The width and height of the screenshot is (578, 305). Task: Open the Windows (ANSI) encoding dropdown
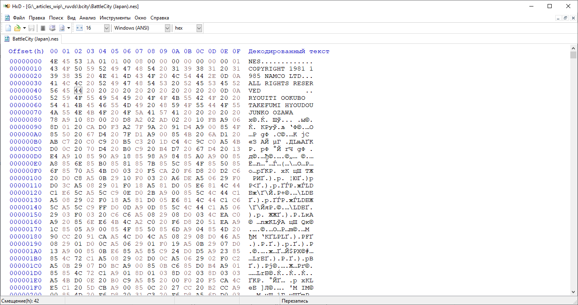tap(142, 28)
